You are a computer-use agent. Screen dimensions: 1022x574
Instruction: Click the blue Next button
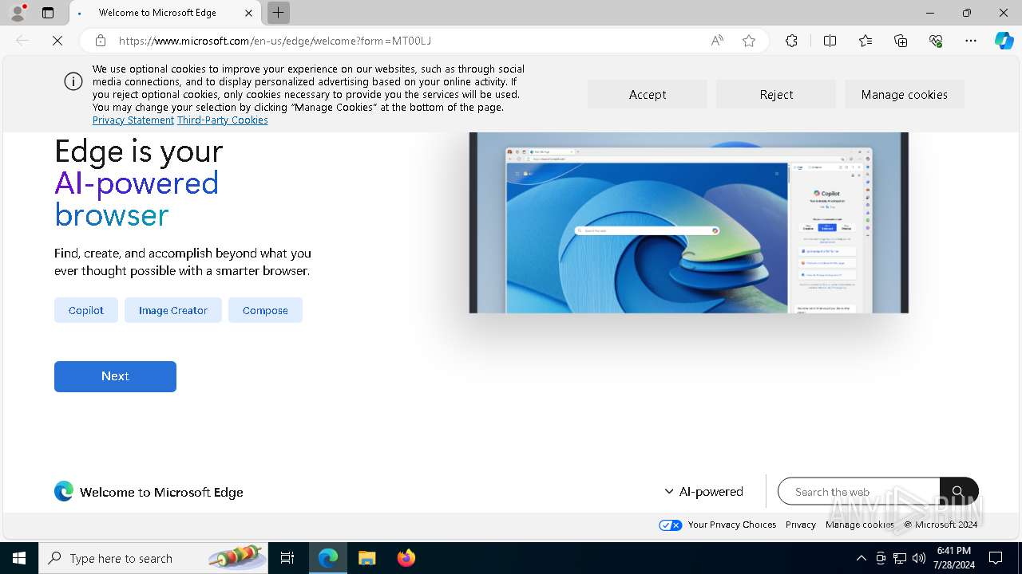[115, 376]
